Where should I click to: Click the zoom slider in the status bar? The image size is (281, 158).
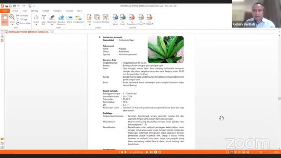point(261,152)
